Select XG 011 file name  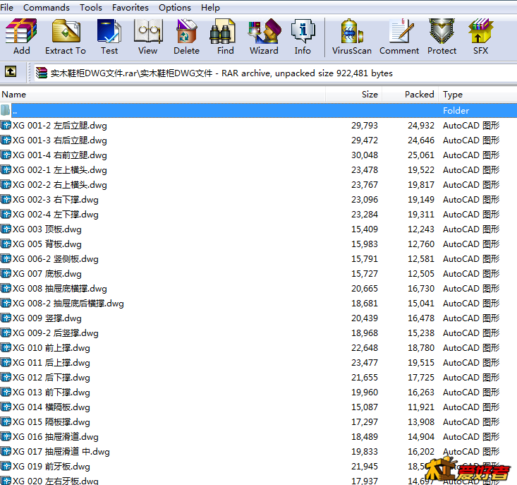click(51, 363)
